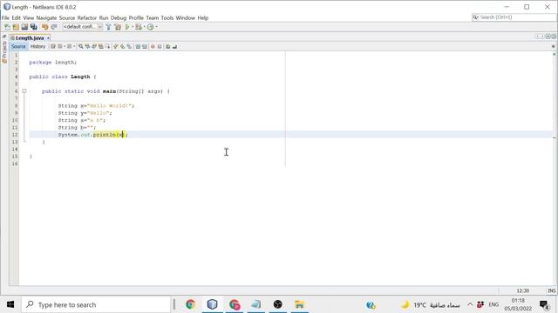
Task: Click the Search (Ctrl+I) field
Action: point(514,17)
